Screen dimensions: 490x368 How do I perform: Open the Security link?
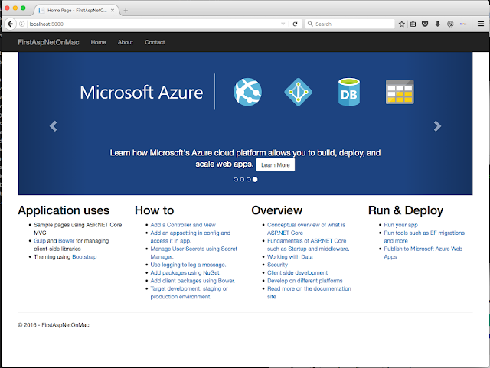277,265
